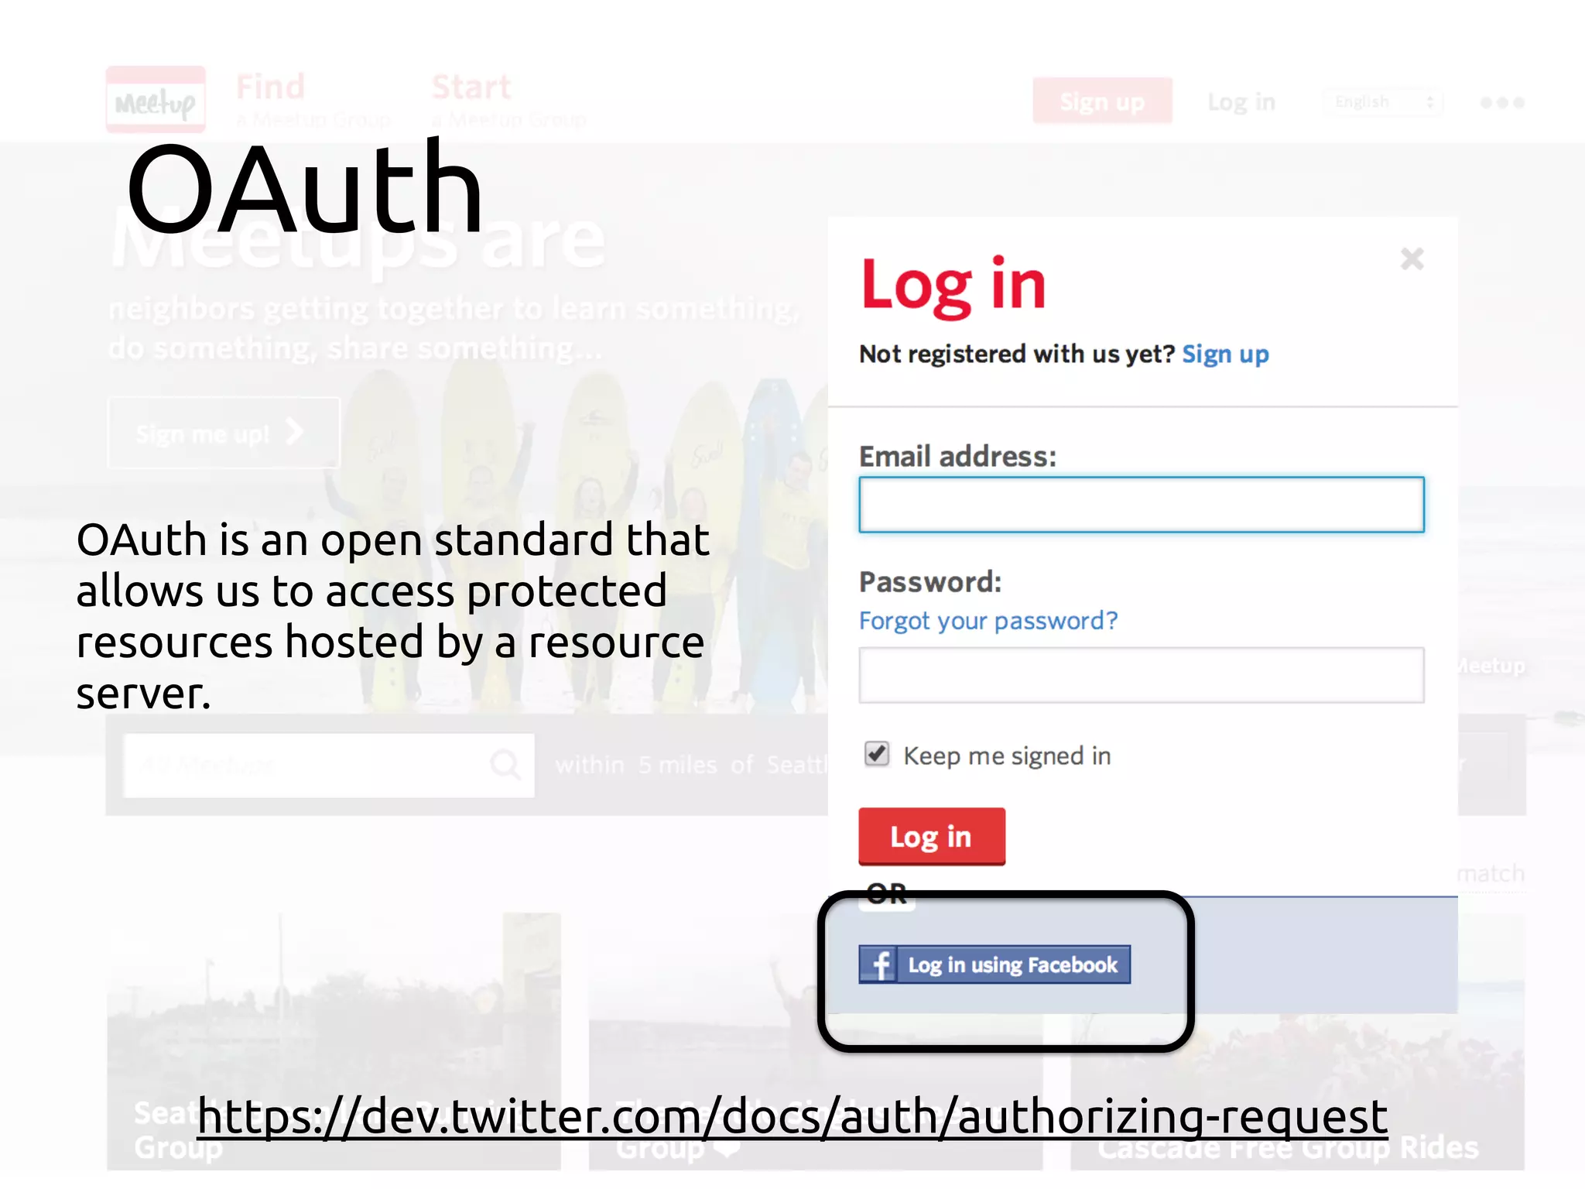Click the three-dots more options icon
The image size is (1585, 1189).
tap(1502, 102)
